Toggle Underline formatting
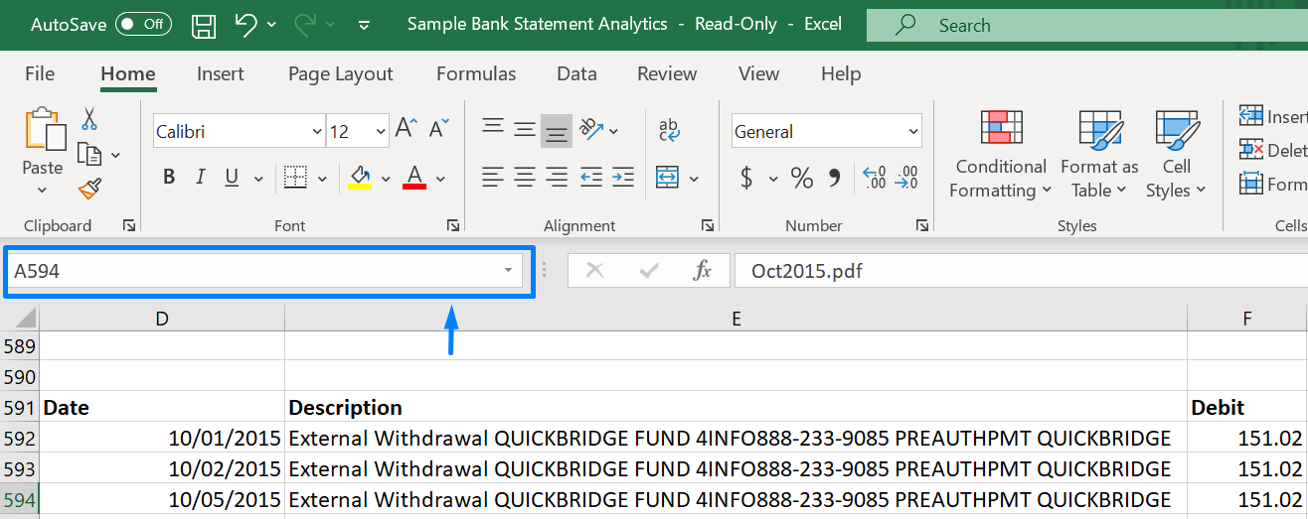Screen dimensions: 1308x519 point(232,178)
